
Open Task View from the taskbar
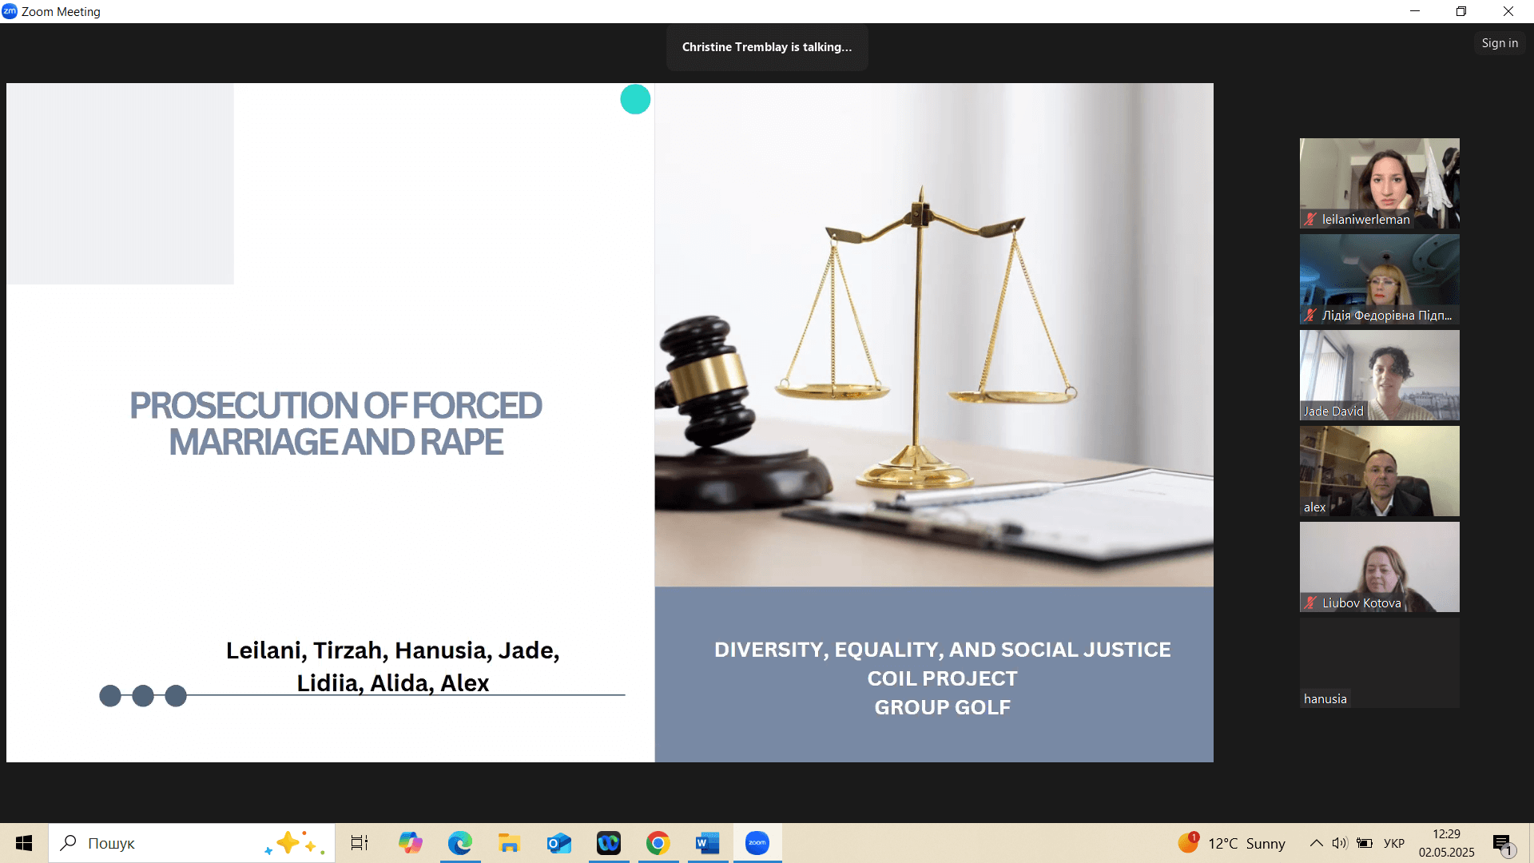click(360, 843)
